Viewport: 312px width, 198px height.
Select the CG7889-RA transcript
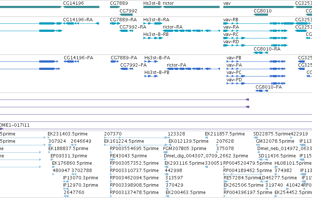pyautogui.click(x=115, y=23)
